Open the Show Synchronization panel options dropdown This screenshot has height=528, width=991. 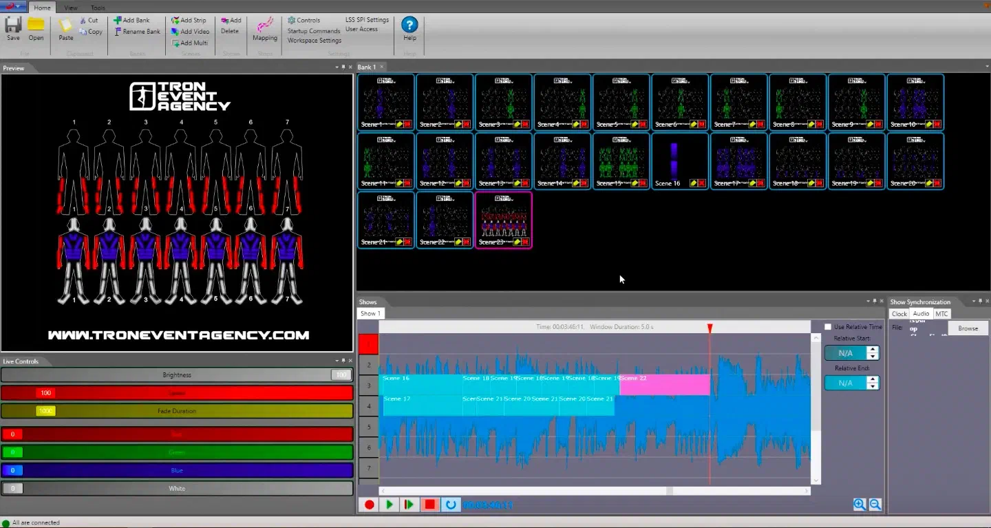(974, 302)
